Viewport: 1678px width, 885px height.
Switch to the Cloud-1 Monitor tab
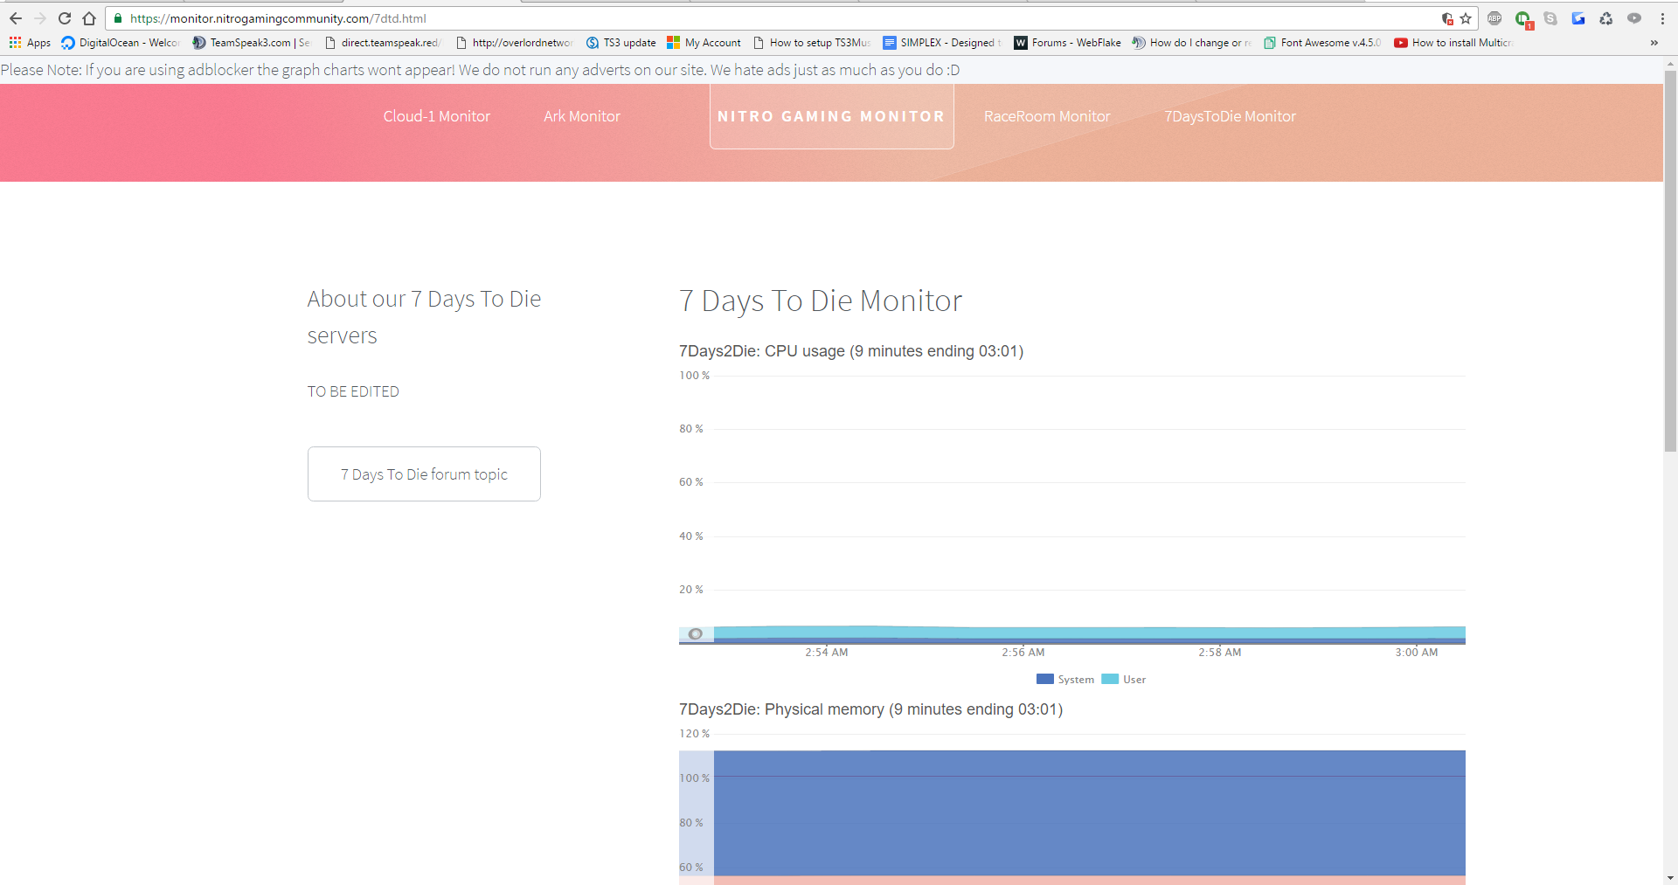436,116
